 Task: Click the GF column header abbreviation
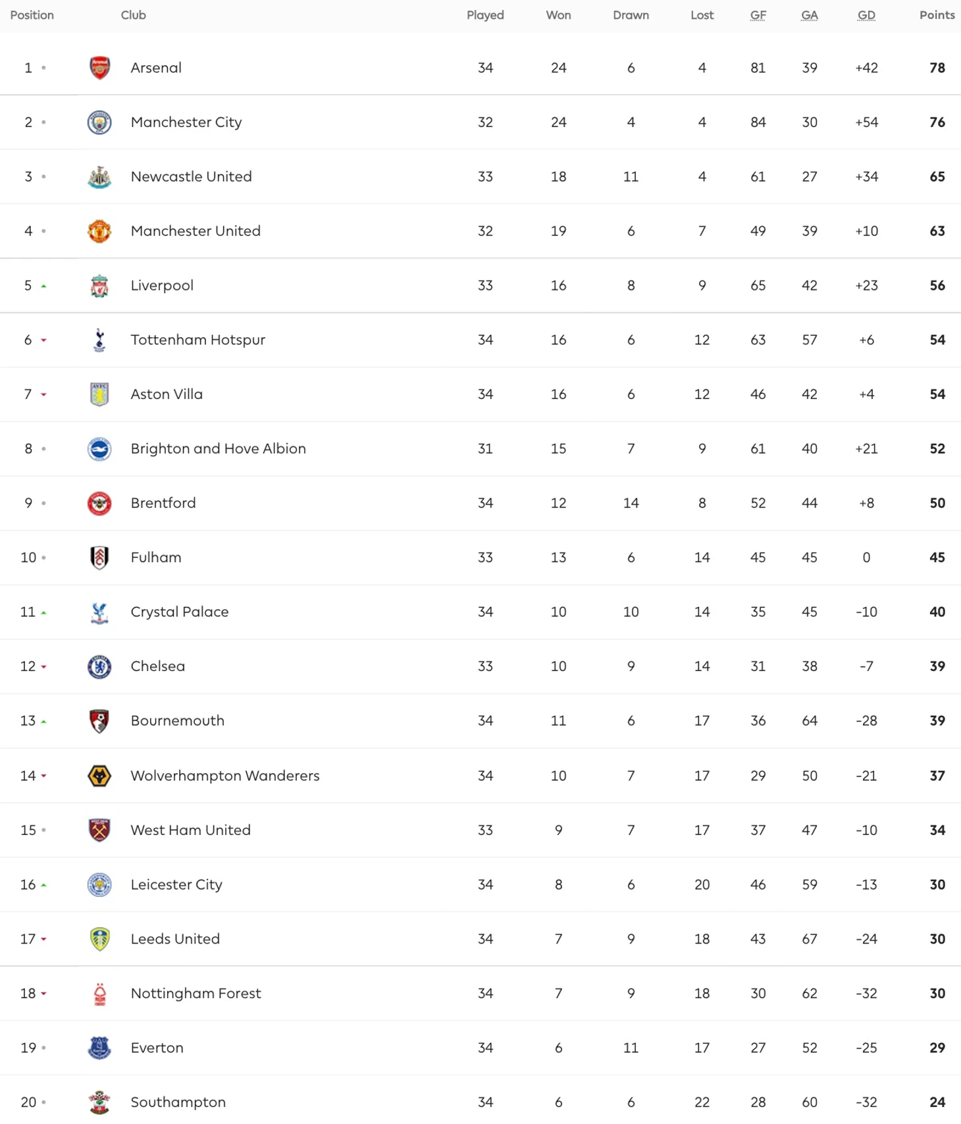tap(758, 15)
